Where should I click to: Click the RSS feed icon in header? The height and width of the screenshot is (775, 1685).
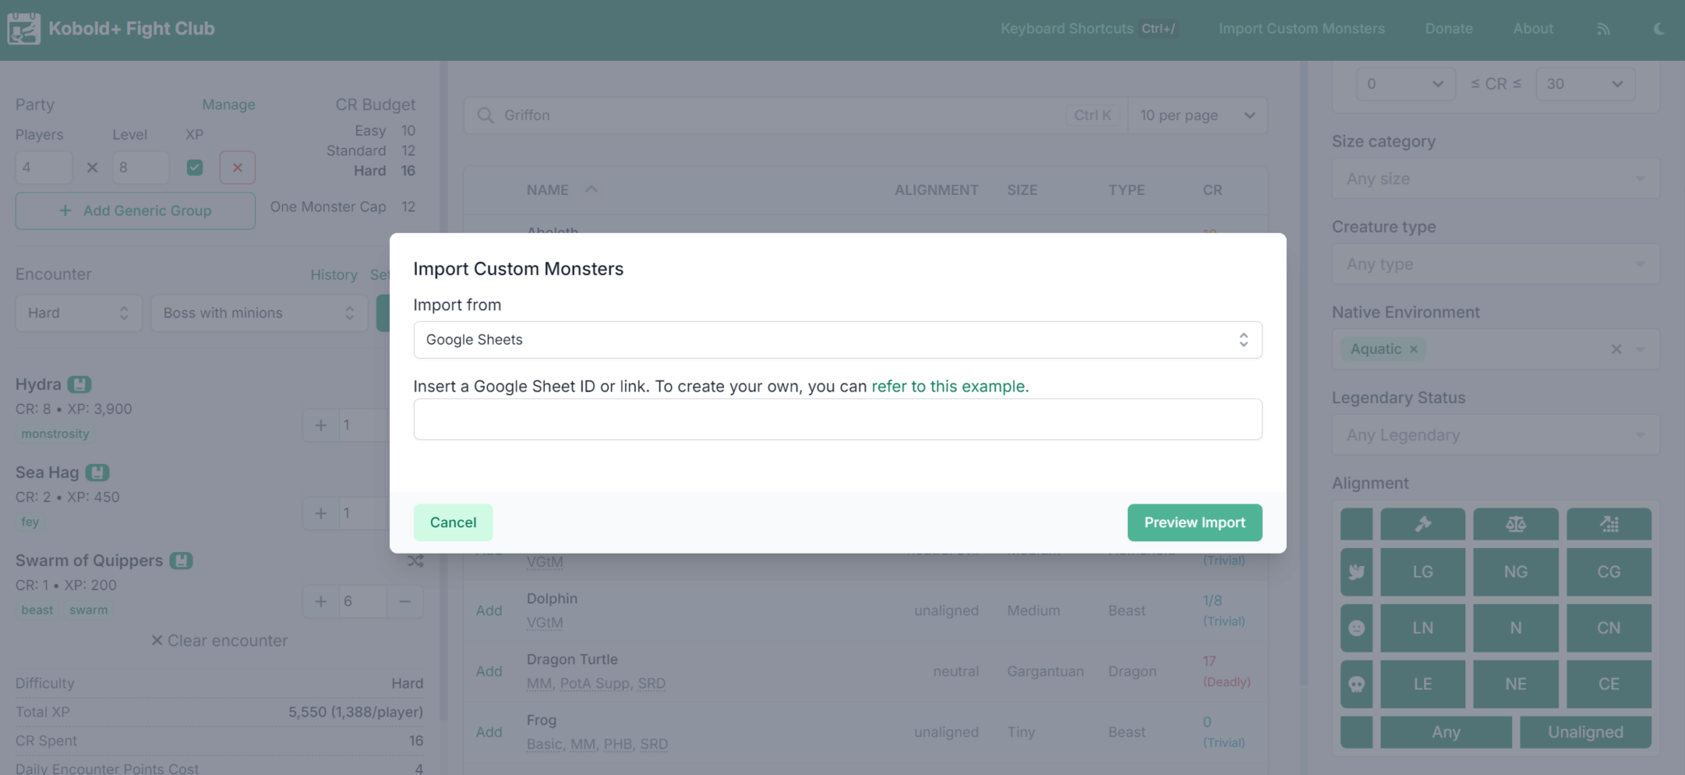click(1603, 29)
